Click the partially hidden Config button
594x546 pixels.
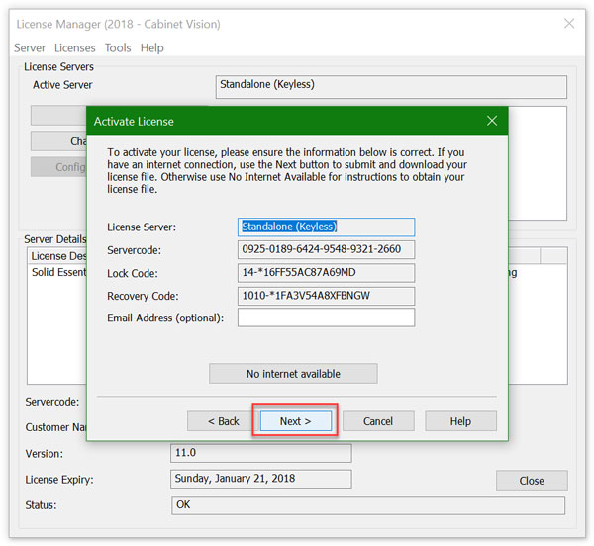coord(58,167)
